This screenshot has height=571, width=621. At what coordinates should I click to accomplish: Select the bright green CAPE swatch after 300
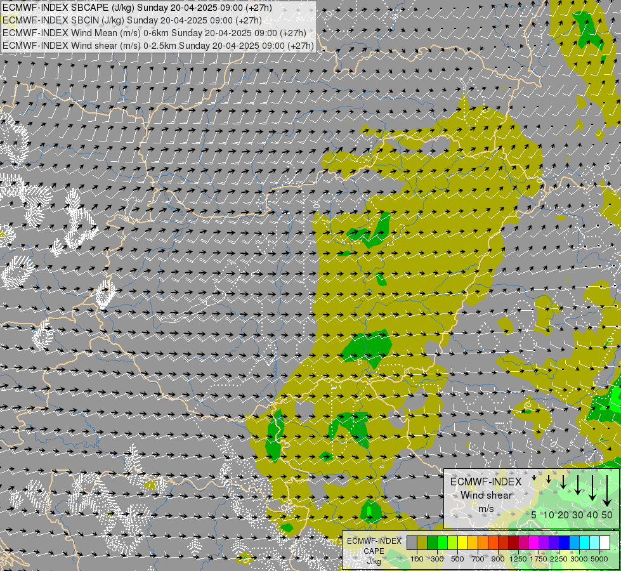[x=442, y=542]
